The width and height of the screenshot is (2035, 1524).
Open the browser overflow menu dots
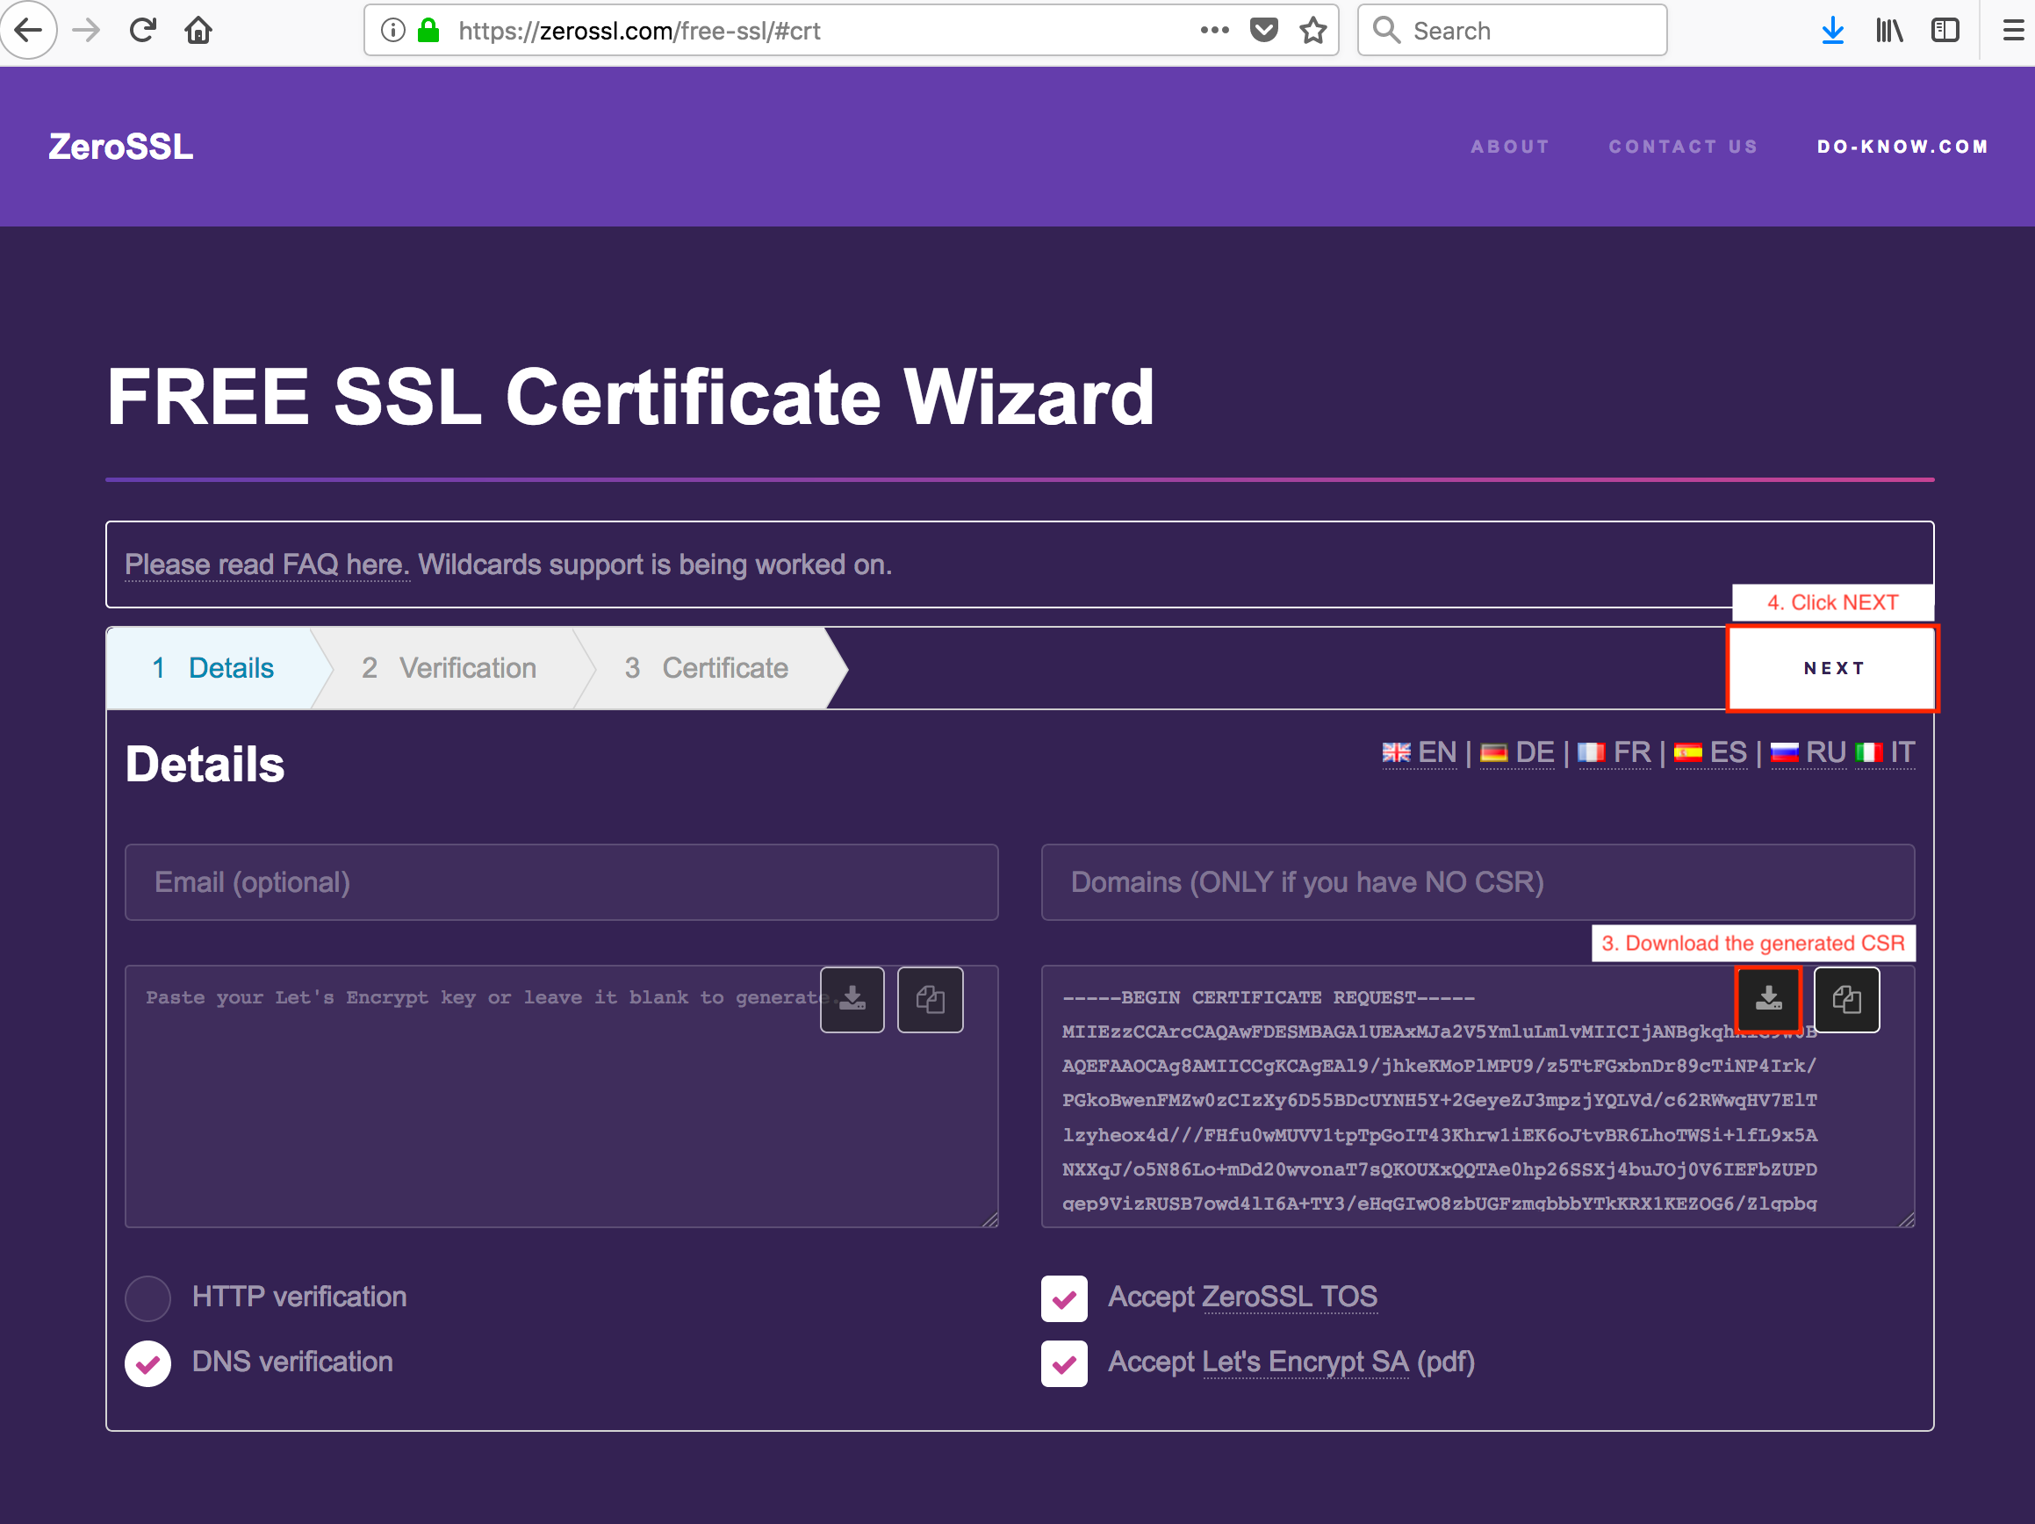tap(1214, 30)
